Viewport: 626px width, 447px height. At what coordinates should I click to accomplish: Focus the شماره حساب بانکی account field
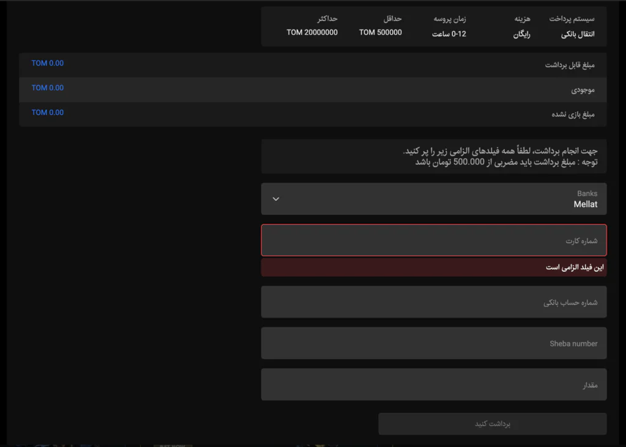[433, 302]
